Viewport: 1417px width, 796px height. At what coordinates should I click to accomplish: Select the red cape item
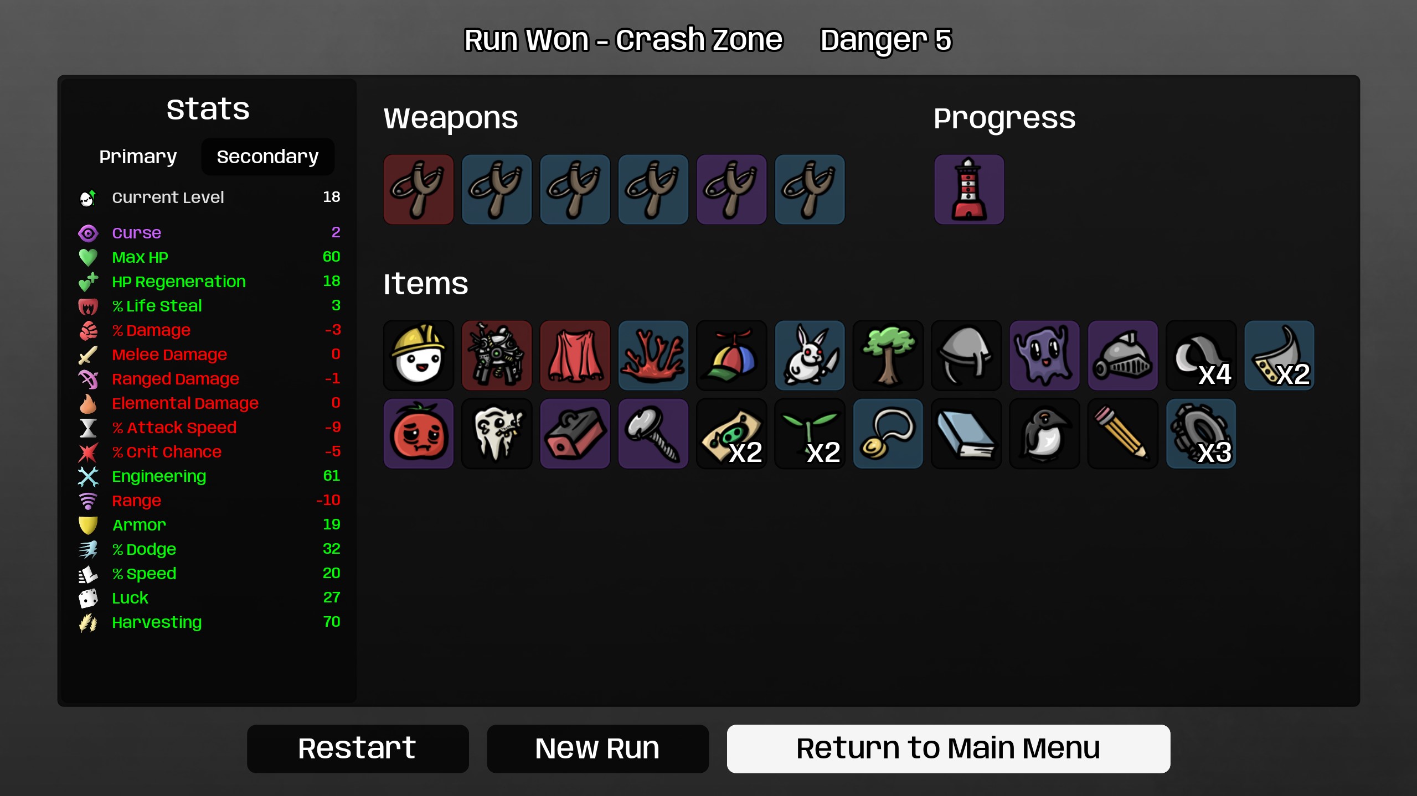(575, 356)
